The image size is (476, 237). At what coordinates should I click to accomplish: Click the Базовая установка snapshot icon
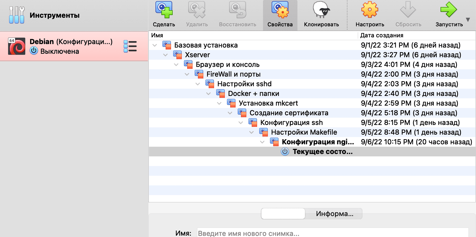point(167,45)
